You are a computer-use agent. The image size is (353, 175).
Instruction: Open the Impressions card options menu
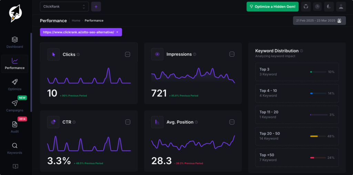click(232, 54)
